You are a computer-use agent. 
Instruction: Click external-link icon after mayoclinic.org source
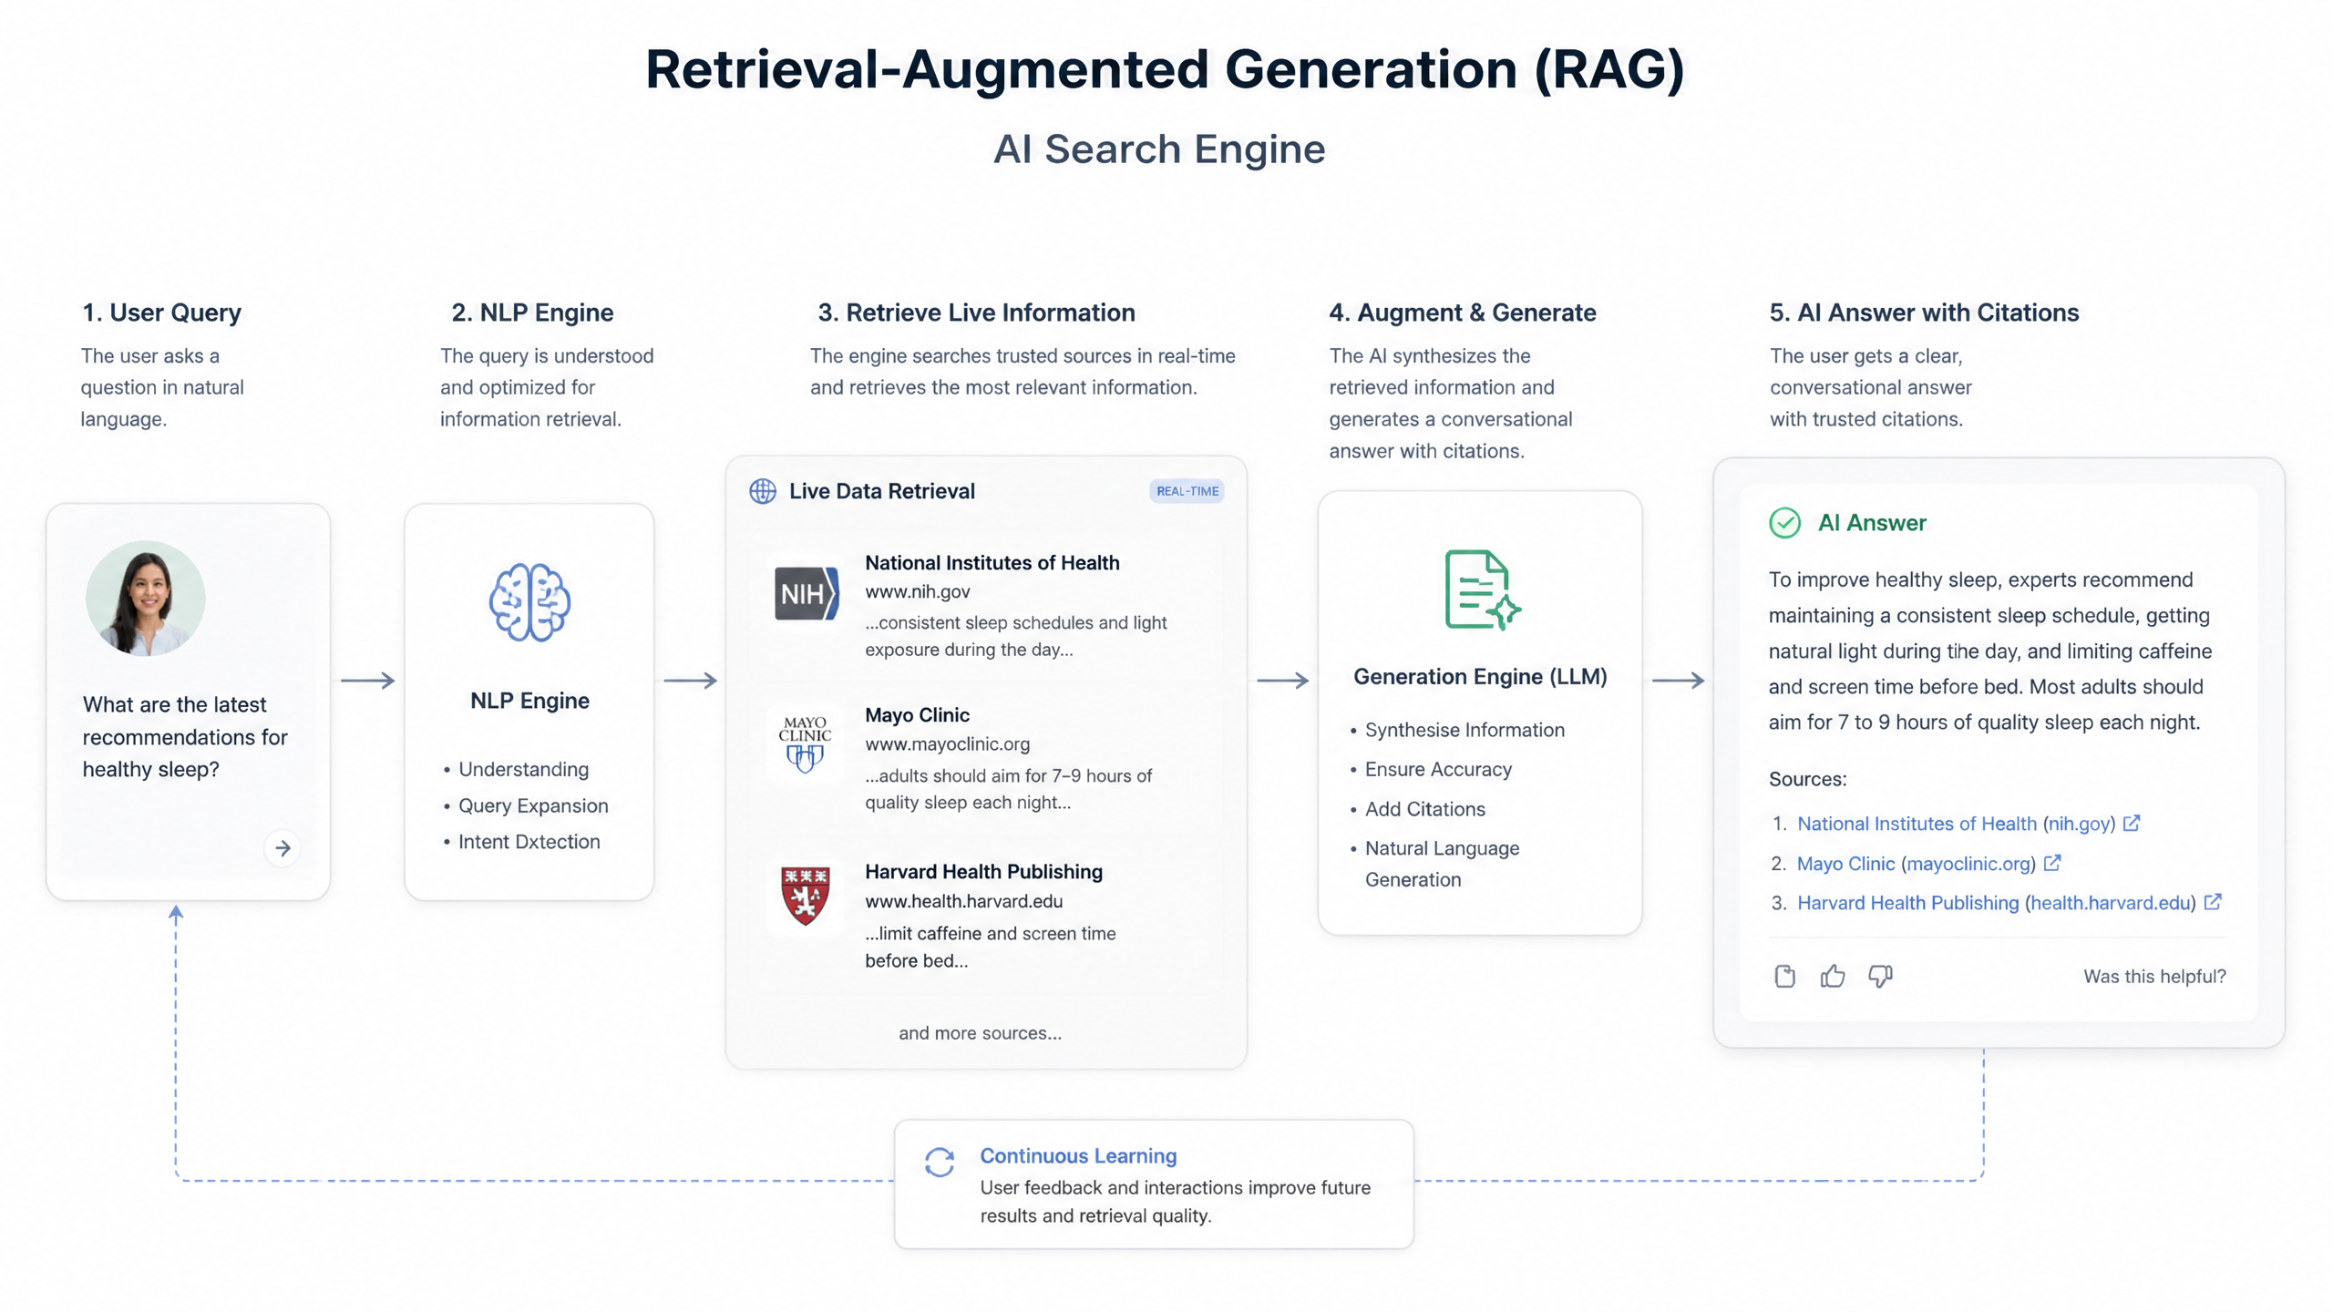(x=2051, y=863)
